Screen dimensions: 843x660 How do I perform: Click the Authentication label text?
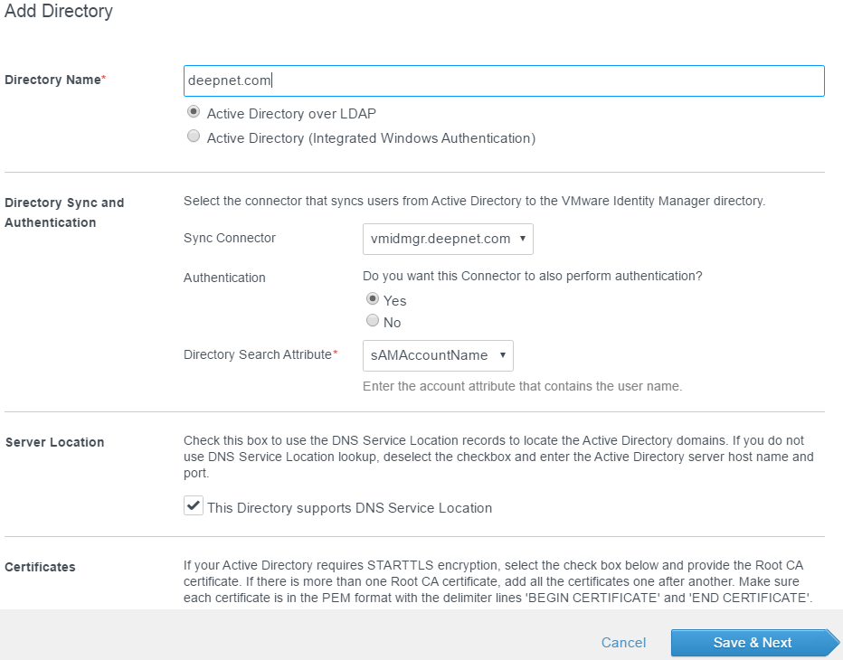224,278
